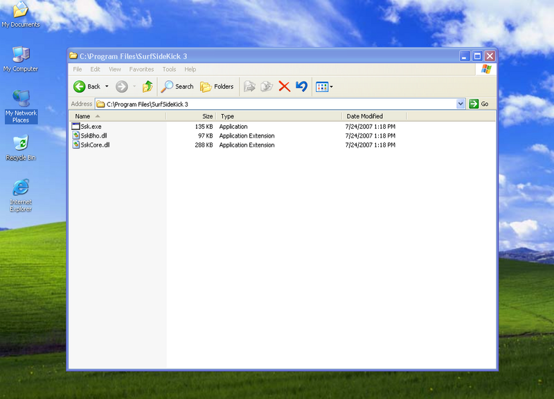Click the modified date of SskBho.dll

pos(370,136)
